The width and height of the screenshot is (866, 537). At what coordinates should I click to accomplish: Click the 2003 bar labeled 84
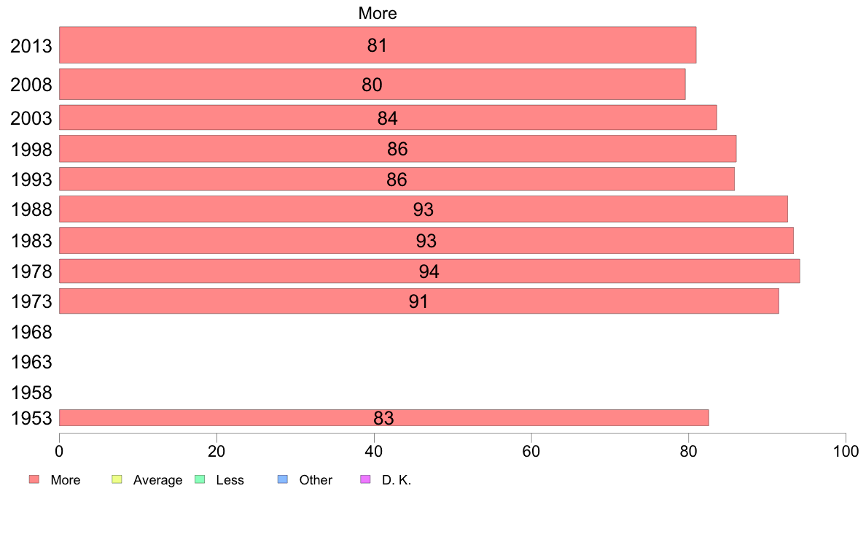tap(387, 117)
